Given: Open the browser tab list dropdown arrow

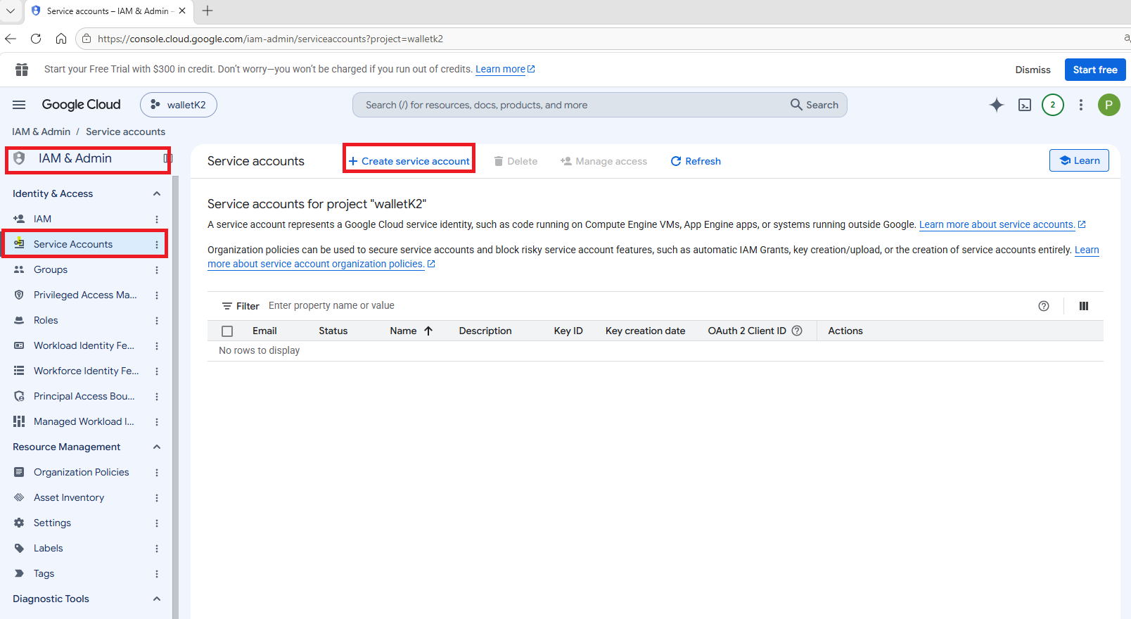Looking at the screenshot, I should tap(11, 11).
